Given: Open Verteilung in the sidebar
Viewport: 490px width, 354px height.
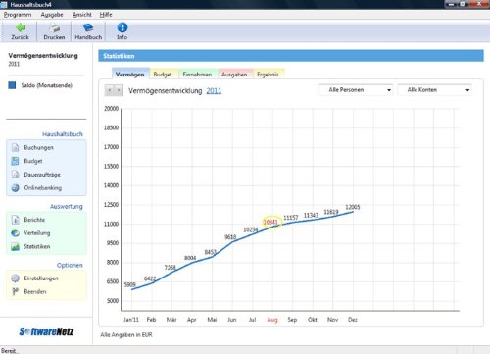Looking at the screenshot, I should point(37,233).
